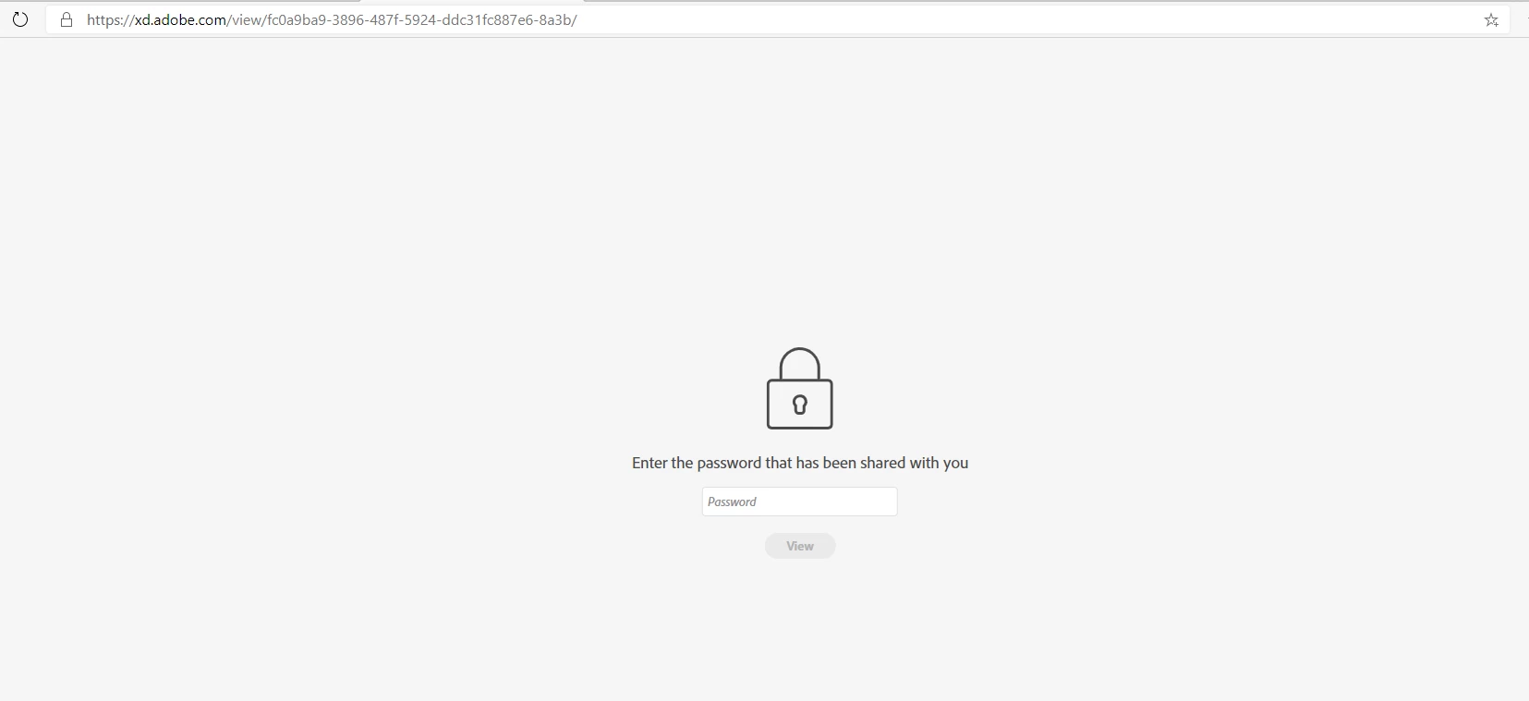Click the View button
The height and width of the screenshot is (701, 1529).
click(800, 546)
